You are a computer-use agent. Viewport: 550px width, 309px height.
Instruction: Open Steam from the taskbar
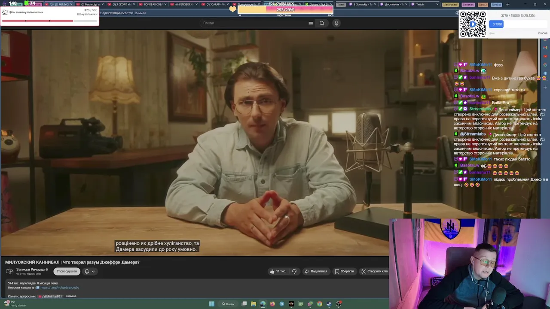click(329, 304)
